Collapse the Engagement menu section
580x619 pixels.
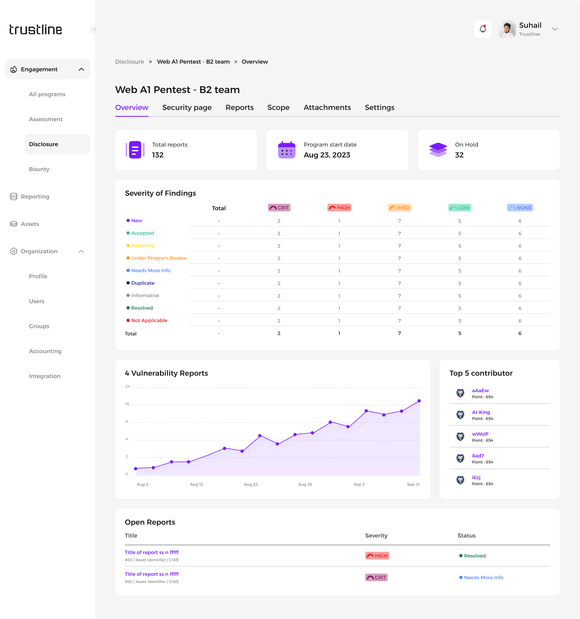[x=81, y=70]
